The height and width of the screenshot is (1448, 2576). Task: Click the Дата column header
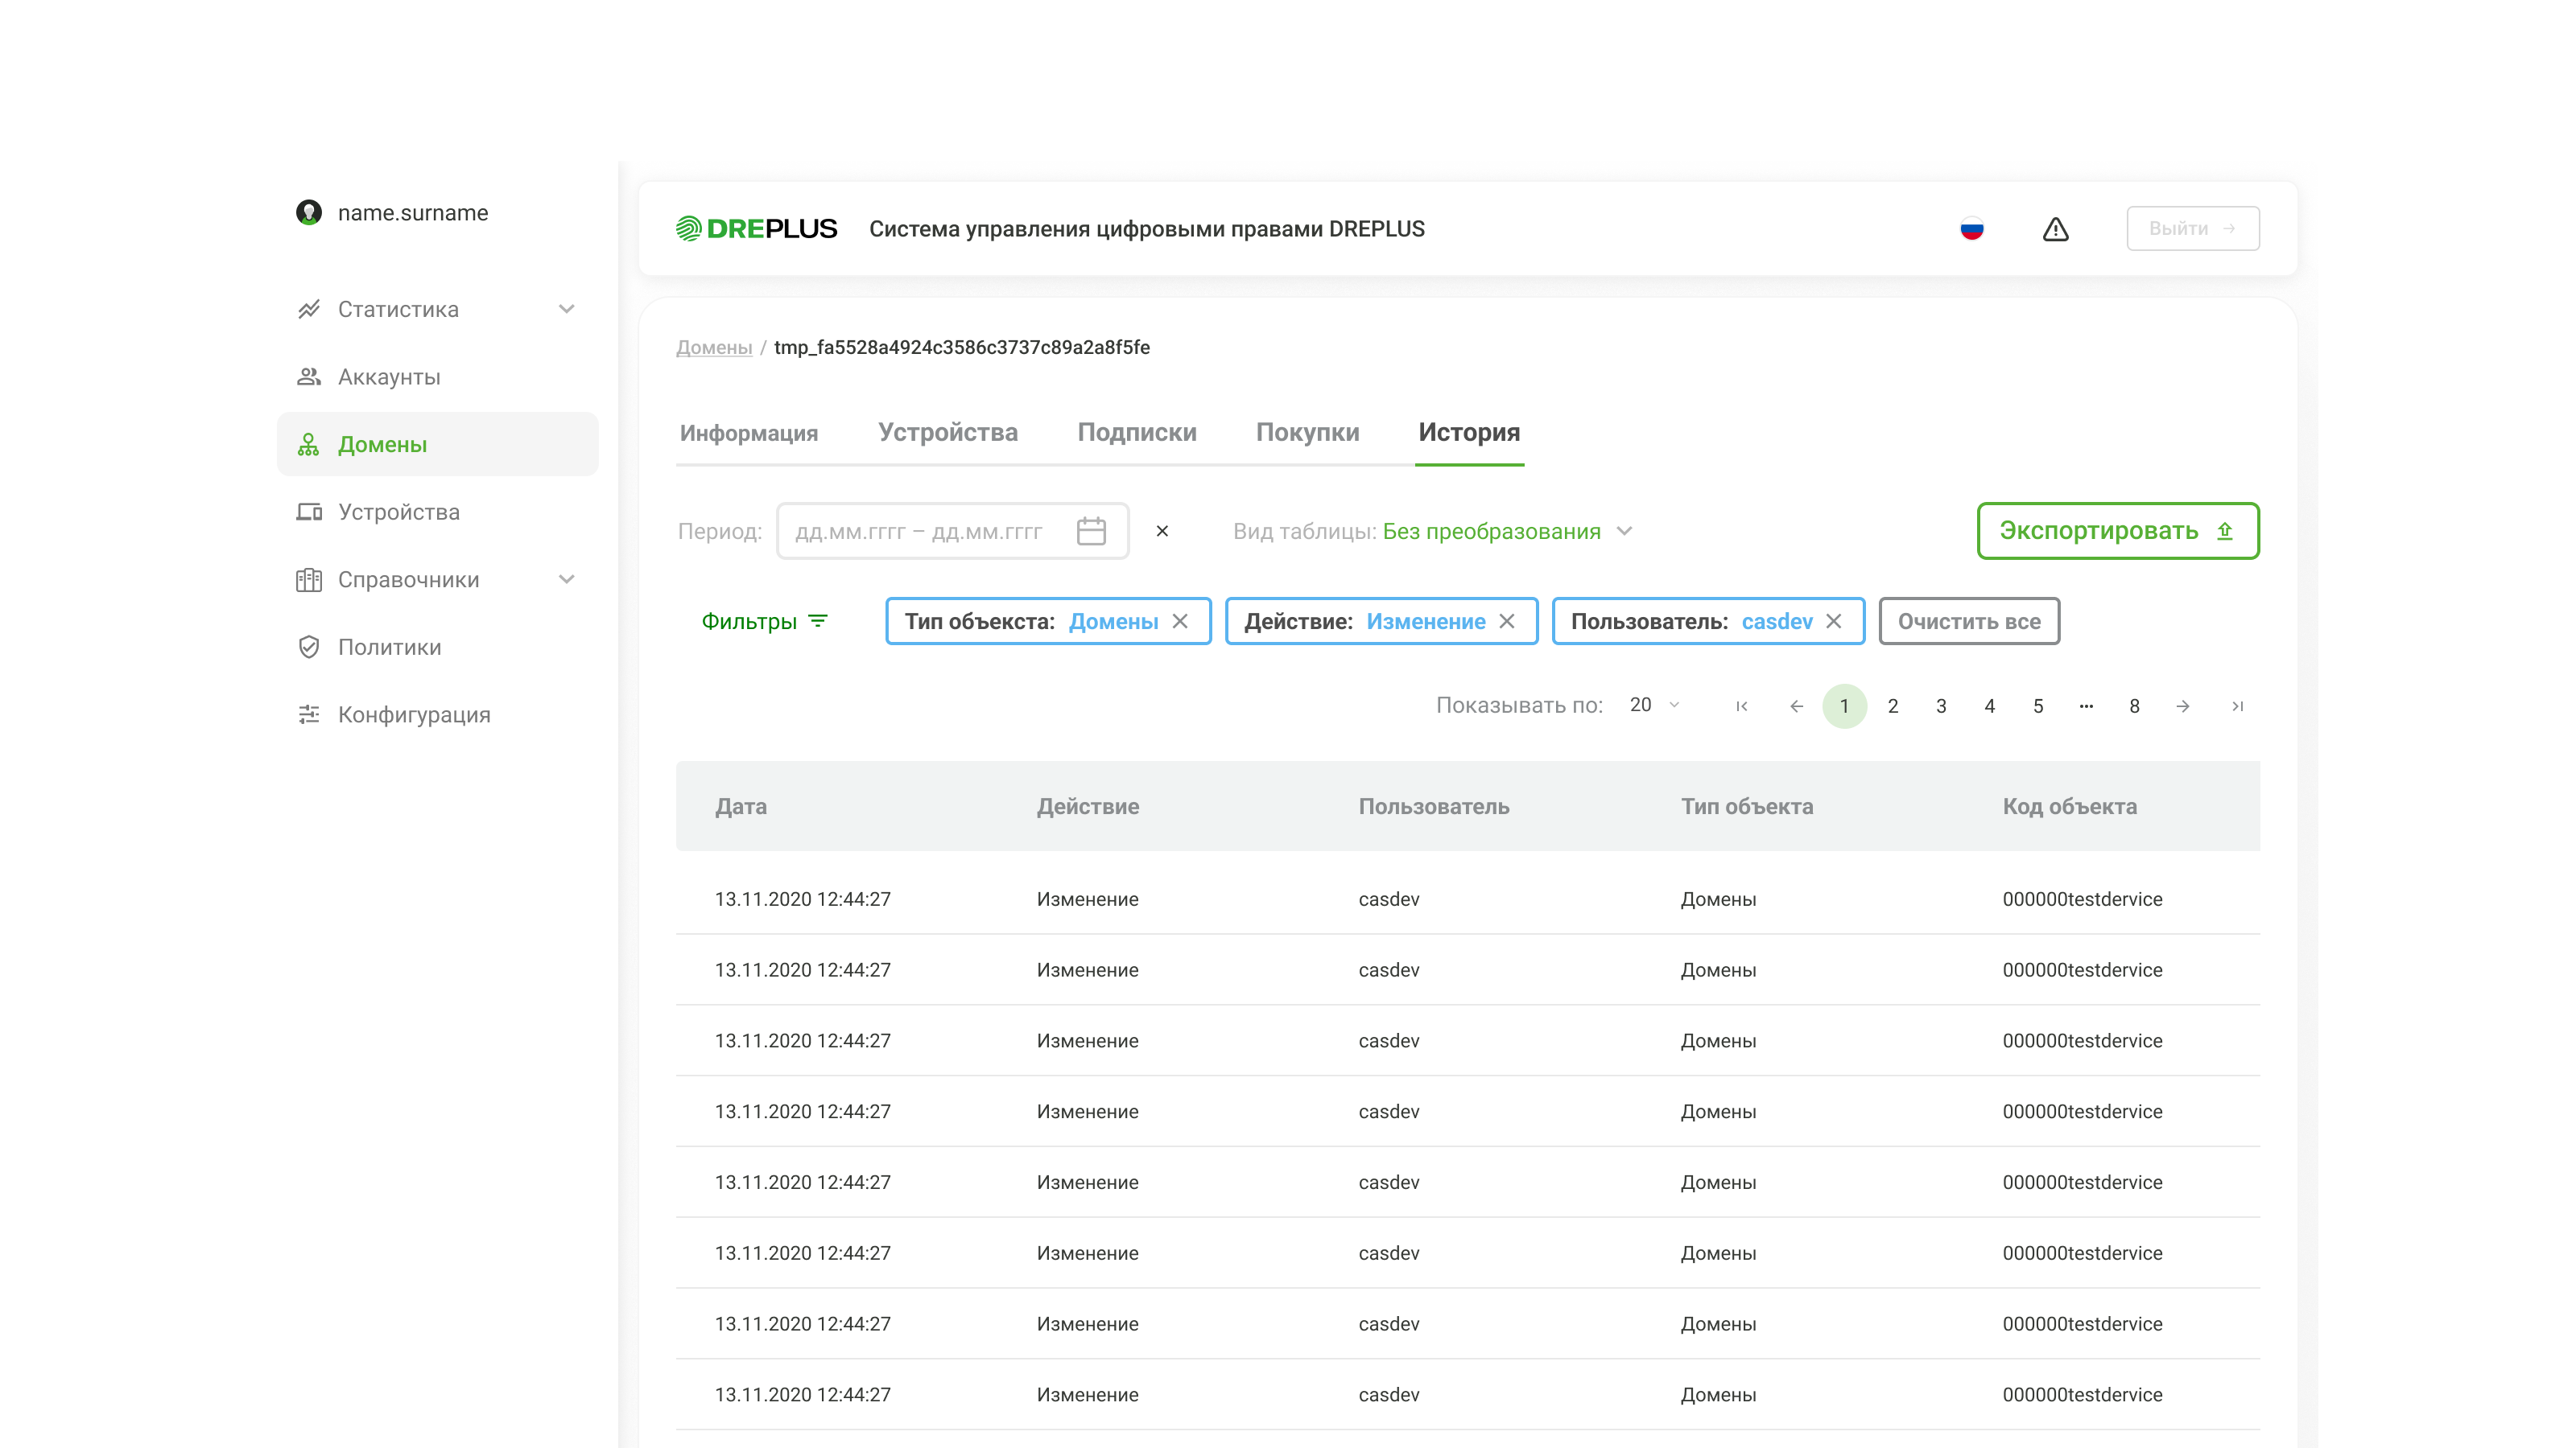coord(741,806)
